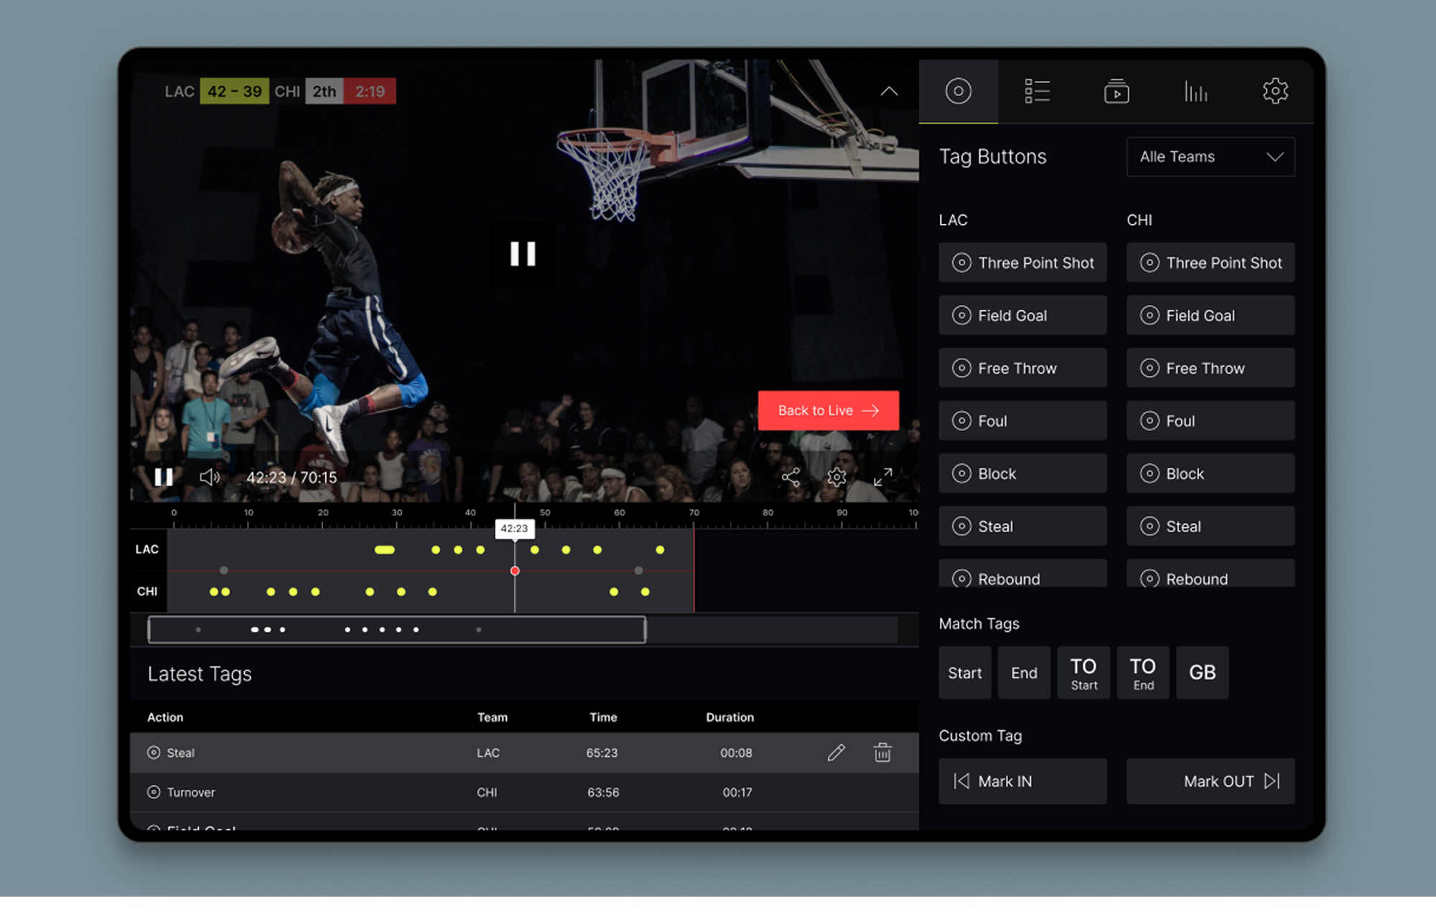
Task: Collapse the video with the up chevron
Action: (x=889, y=91)
